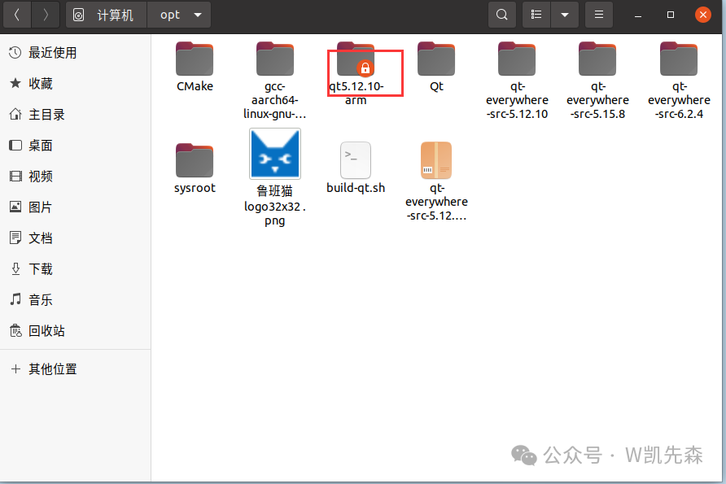
Task: Open 回收站 in the sidebar
Action: point(46,331)
